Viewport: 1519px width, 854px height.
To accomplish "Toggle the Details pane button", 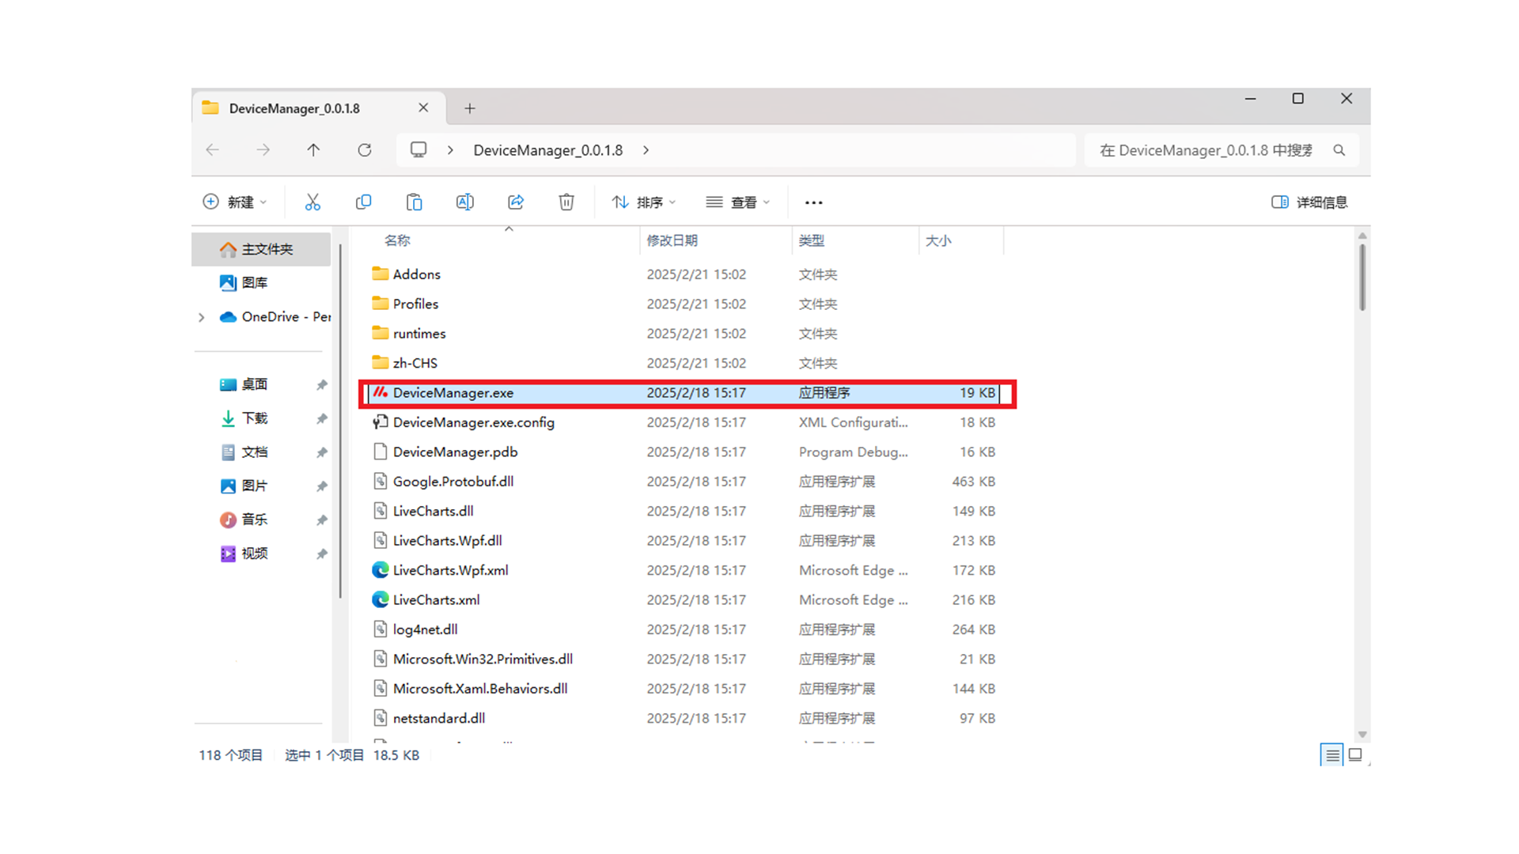I will point(1309,202).
